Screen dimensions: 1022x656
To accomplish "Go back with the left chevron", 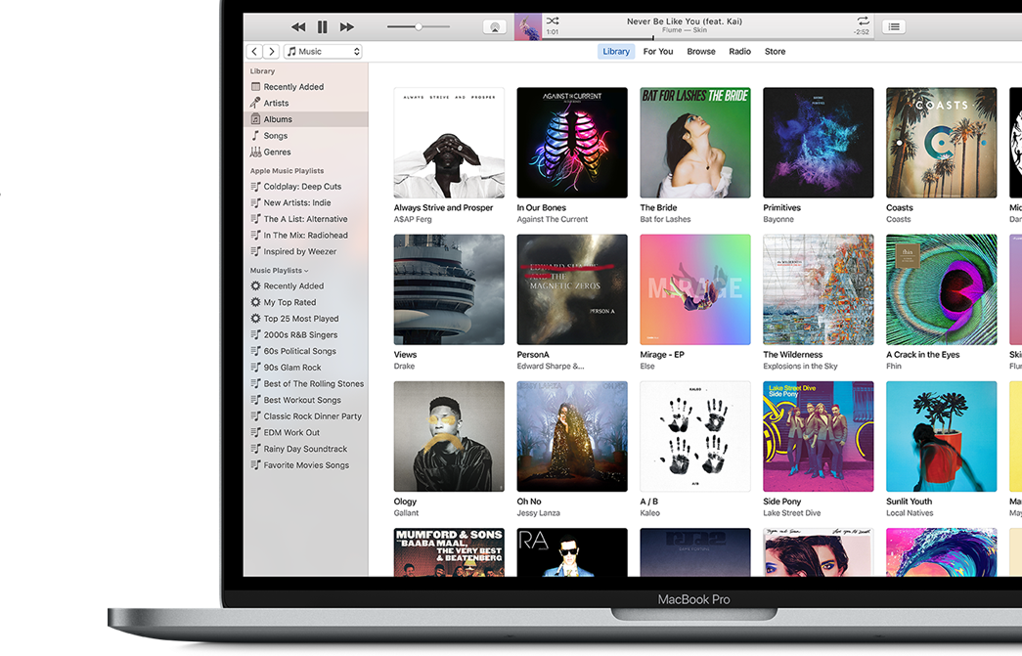I will pyautogui.click(x=254, y=52).
